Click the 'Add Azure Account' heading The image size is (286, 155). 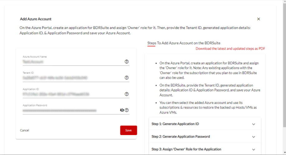tap(36, 19)
